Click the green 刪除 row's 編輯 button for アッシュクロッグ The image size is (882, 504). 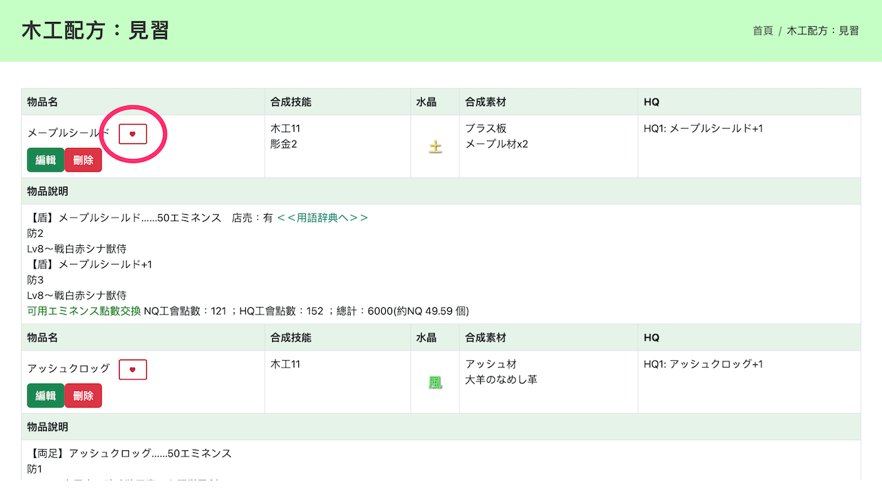45,395
